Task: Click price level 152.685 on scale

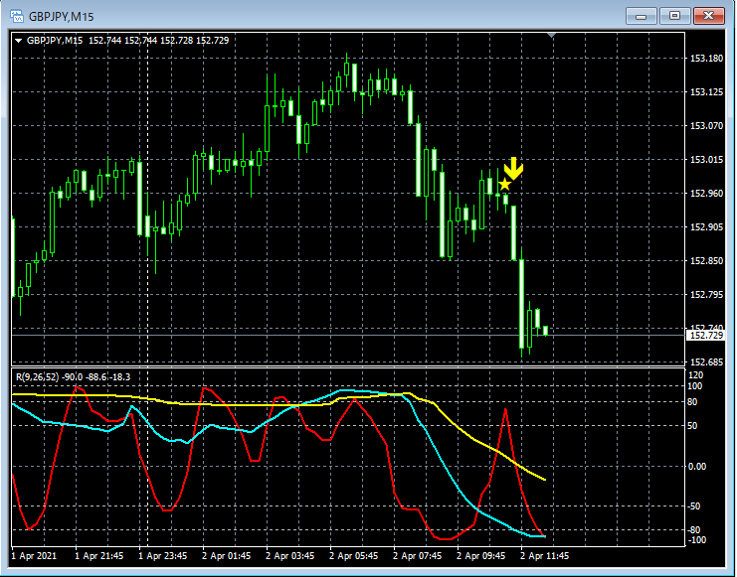Action: click(x=706, y=361)
